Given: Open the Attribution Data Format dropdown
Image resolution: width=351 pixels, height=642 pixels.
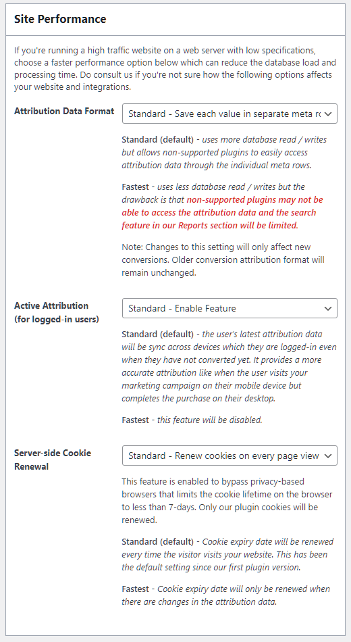Looking at the screenshot, I should tap(230, 114).
